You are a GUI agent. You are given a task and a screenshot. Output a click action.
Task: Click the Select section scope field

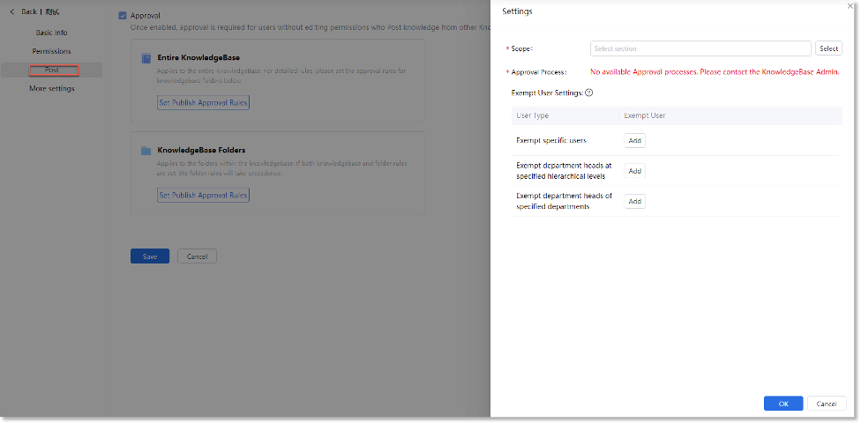click(x=700, y=48)
